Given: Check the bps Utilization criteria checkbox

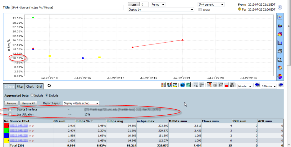Looking at the screenshot, I should pyautogui.click(x=10, y=114).
